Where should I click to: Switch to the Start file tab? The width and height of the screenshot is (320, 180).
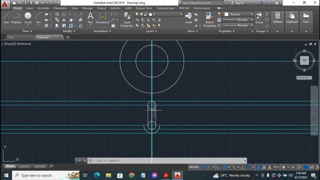click(x=11, y=37)
